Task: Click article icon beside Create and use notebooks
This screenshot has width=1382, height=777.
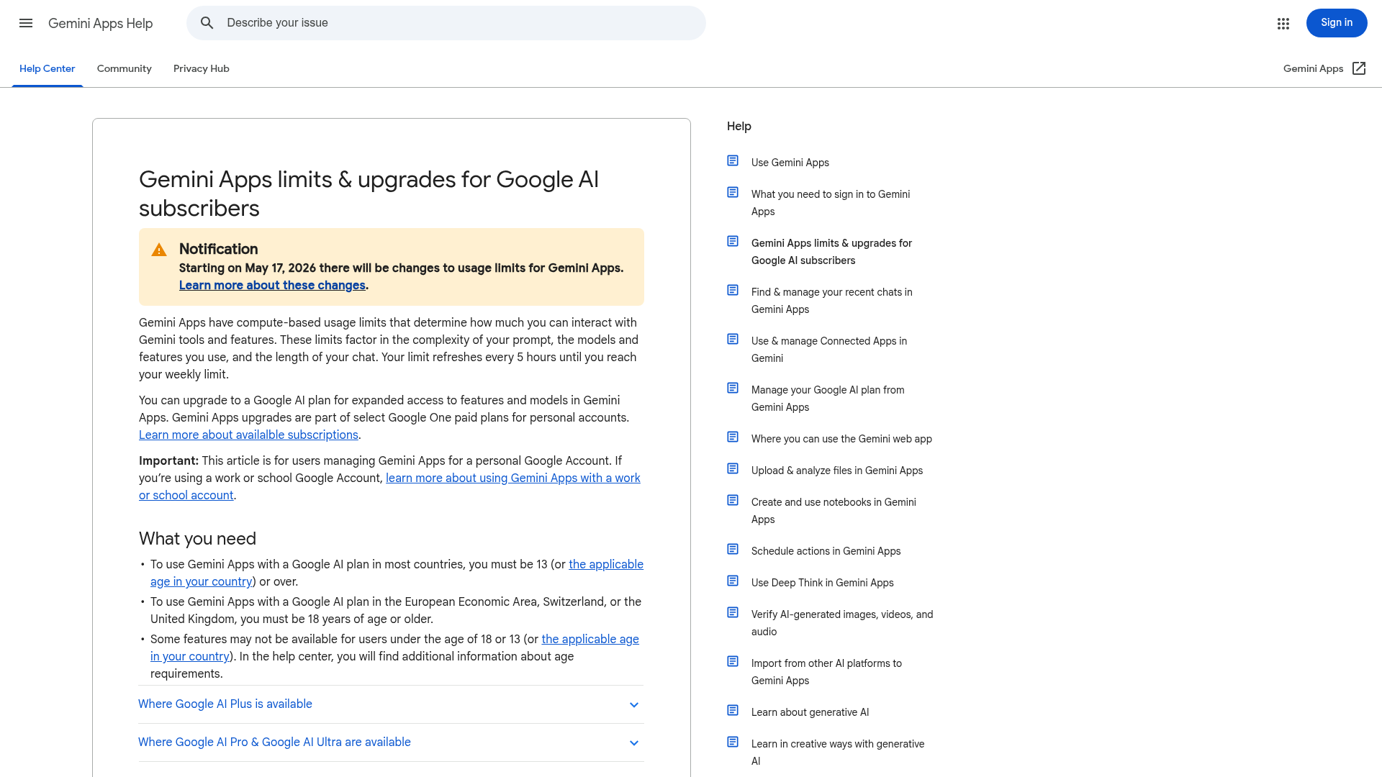Action: (x=733, y=500)
